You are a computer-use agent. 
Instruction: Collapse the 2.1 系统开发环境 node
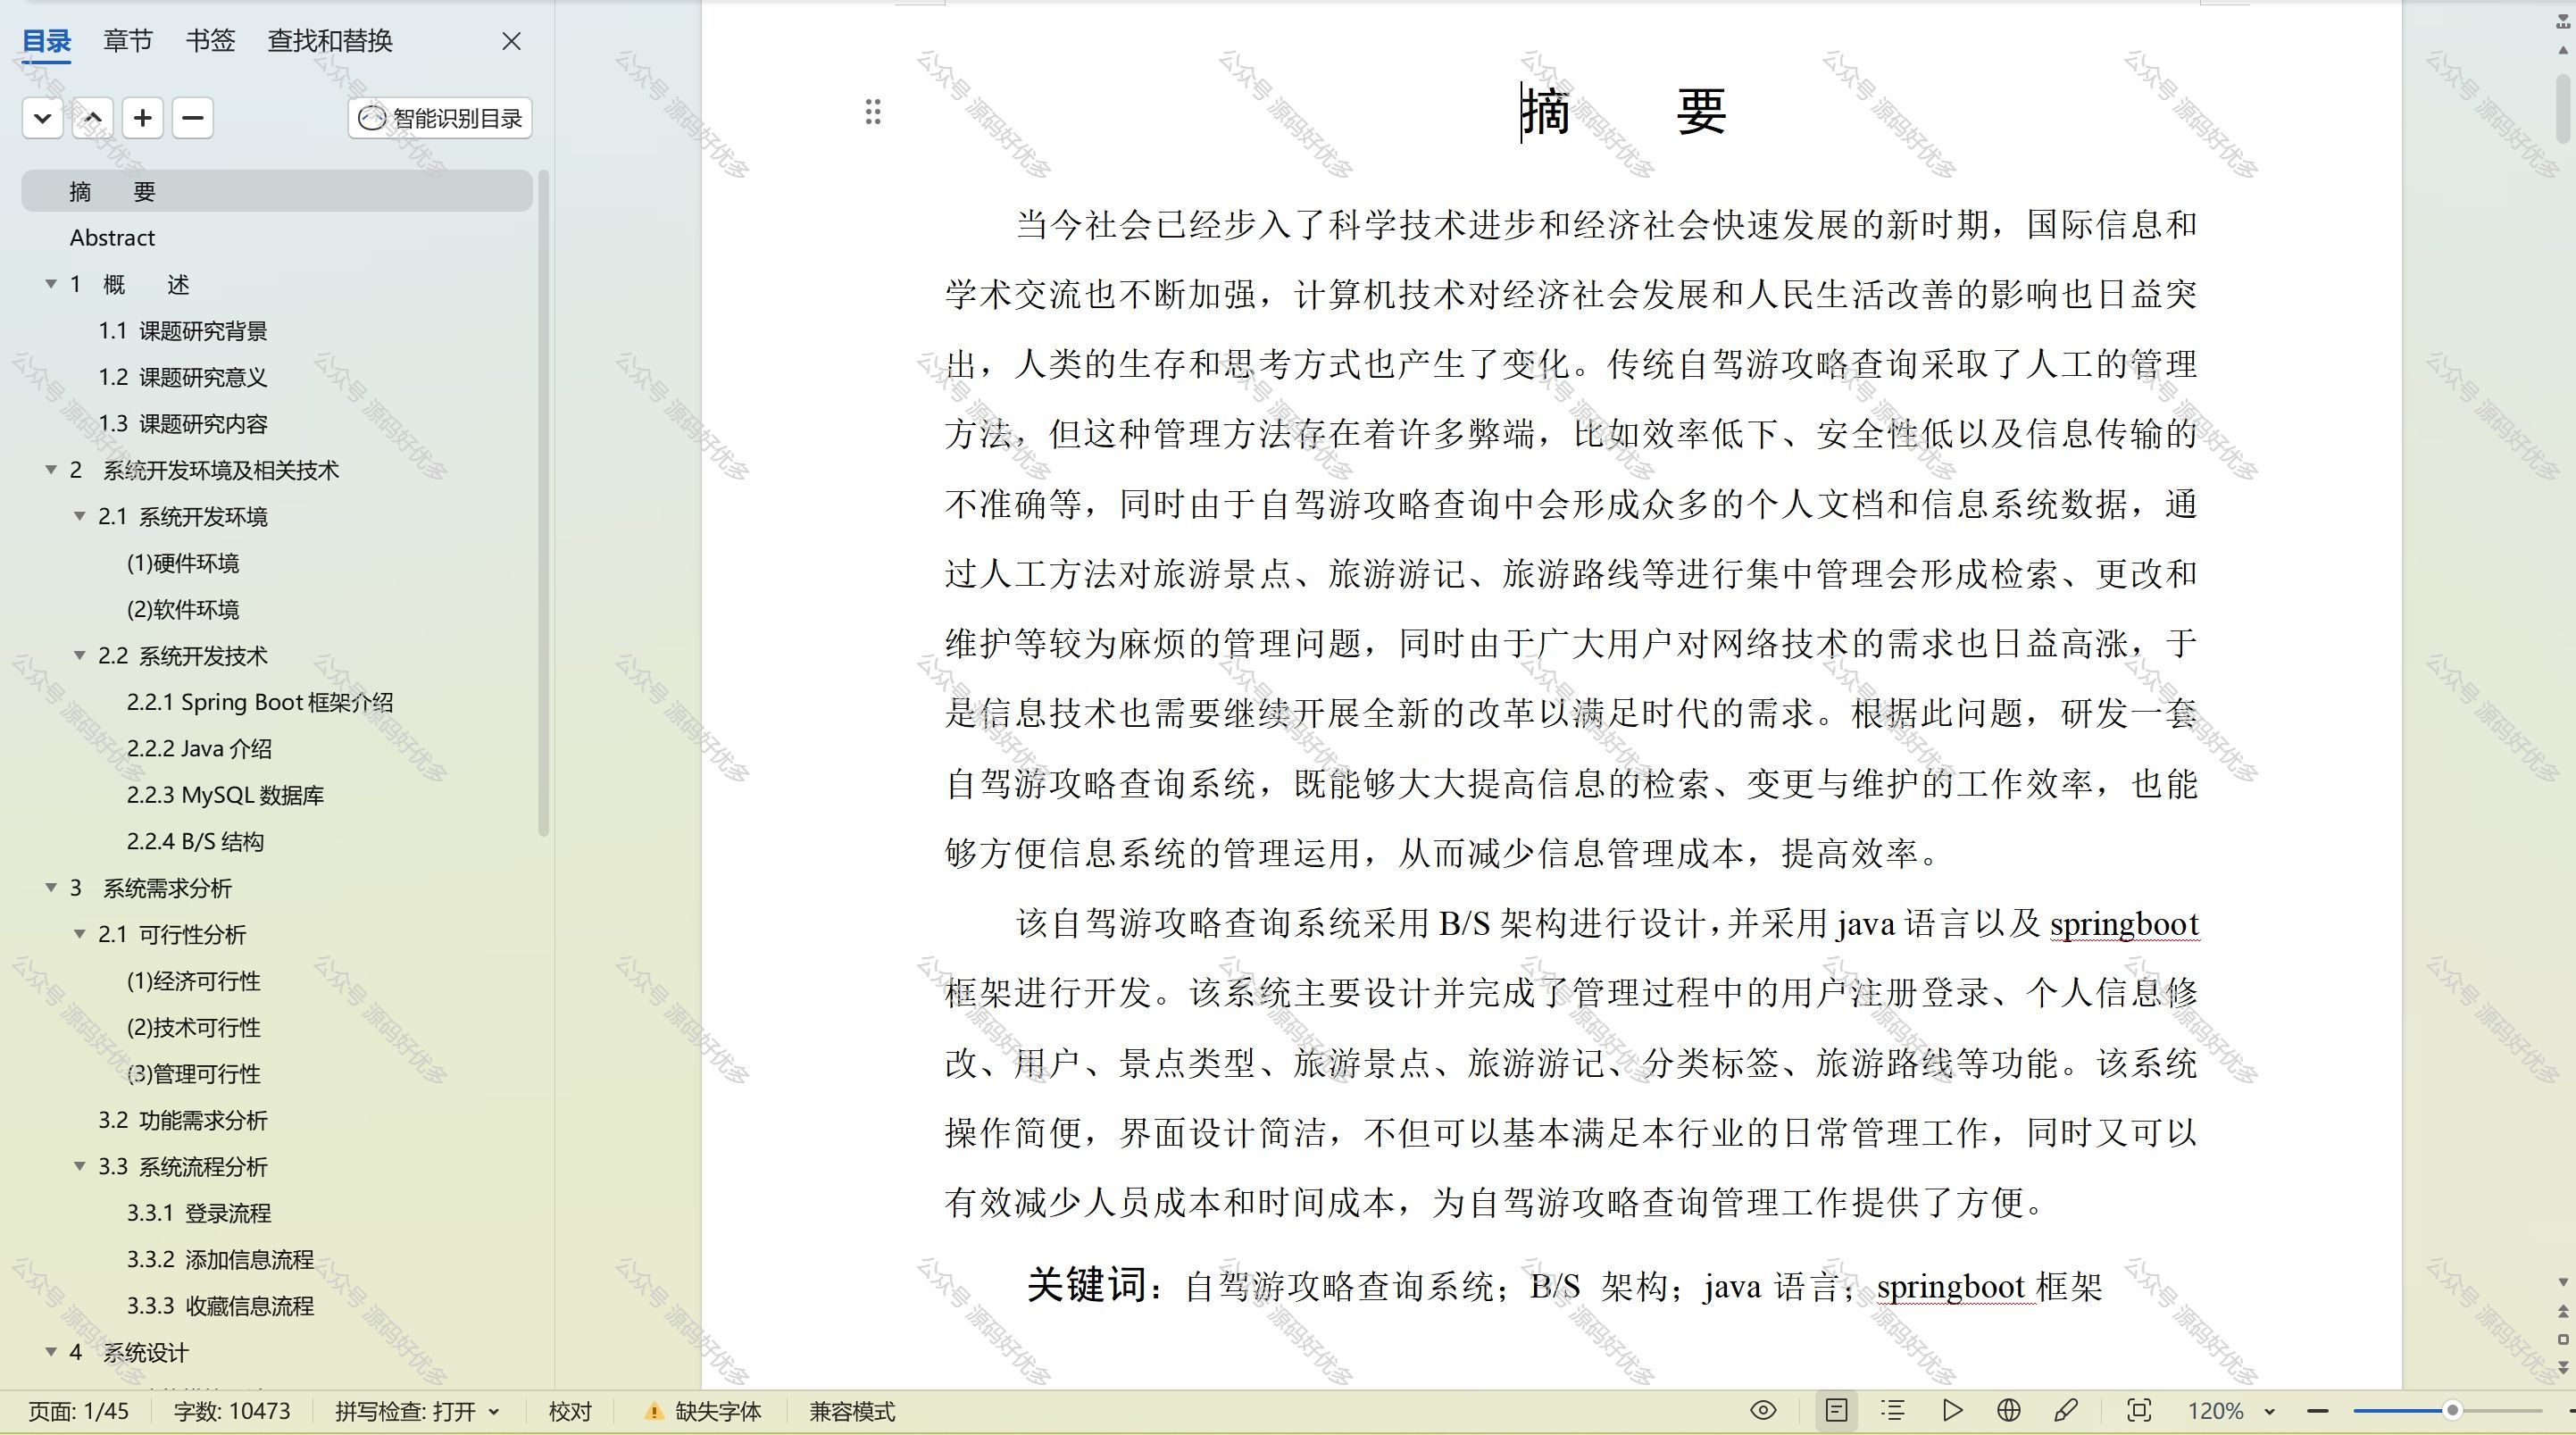80,516
